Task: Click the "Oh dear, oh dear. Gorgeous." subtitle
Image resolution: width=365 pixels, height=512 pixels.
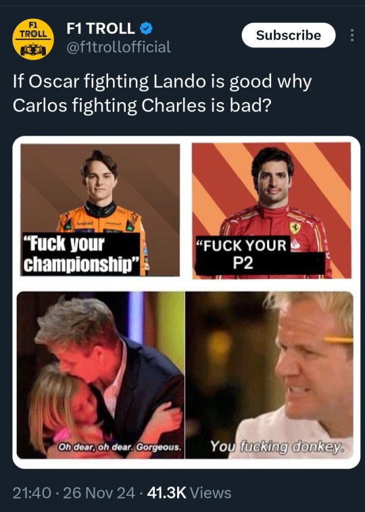Action: click(x=120, y=446)
